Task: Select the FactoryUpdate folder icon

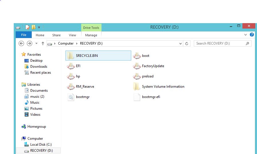Action: coord(137,66)
